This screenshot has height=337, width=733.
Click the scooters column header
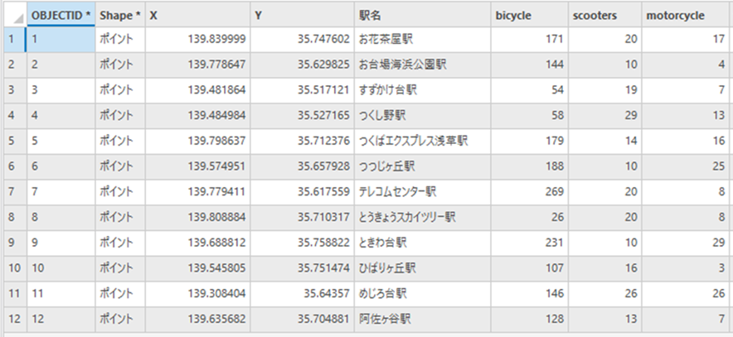[605, 15]
